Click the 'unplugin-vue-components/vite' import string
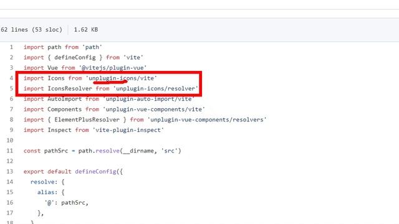Image resolution: width=399 pixels, height=224 pixels. (154, 110)
